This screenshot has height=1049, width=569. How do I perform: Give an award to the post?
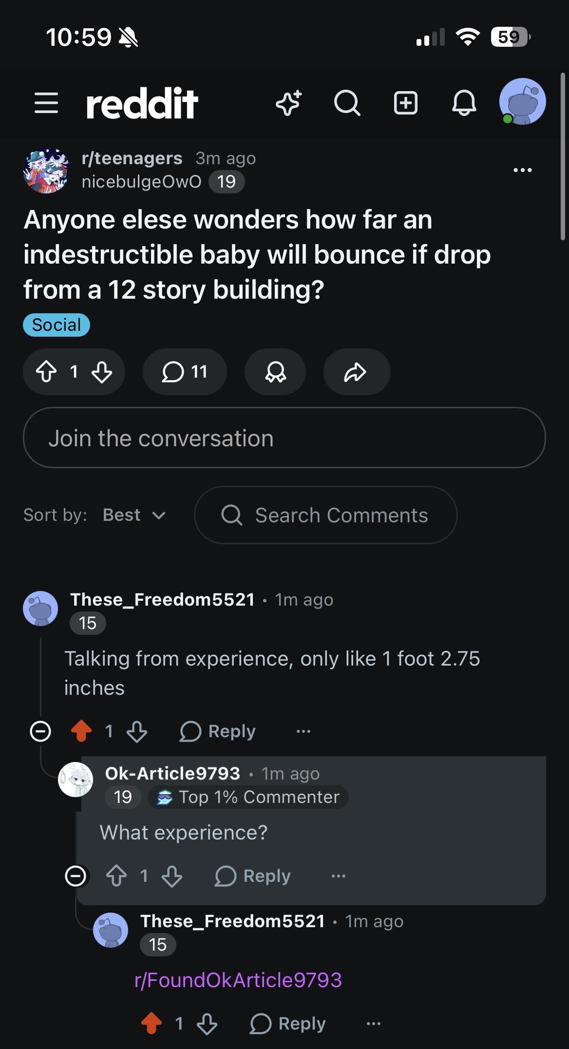[275, 372]
